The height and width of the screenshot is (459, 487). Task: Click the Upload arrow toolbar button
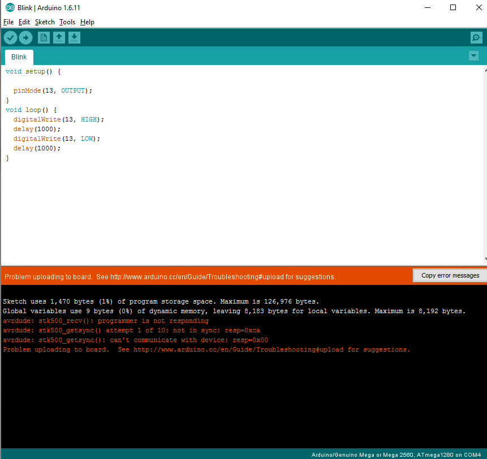pyautogui.click(x=26, y=38)
